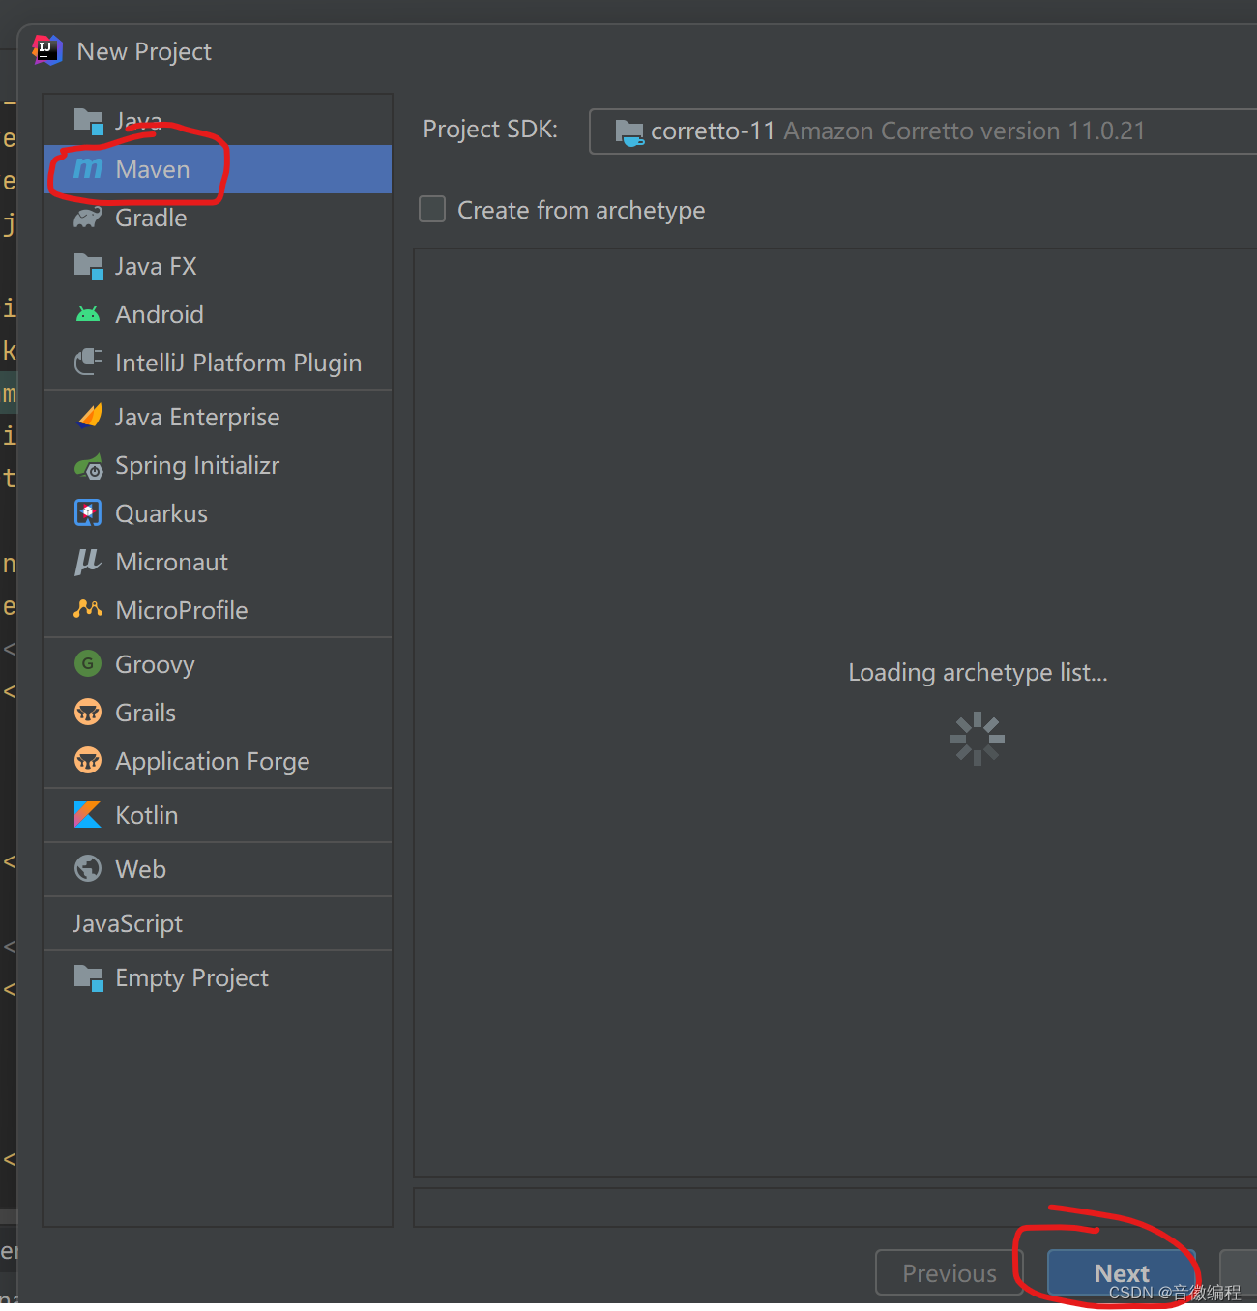This screenshot has width=1257, height=1311.
Task: Select JavaScript project type
Action: [218, 923]
